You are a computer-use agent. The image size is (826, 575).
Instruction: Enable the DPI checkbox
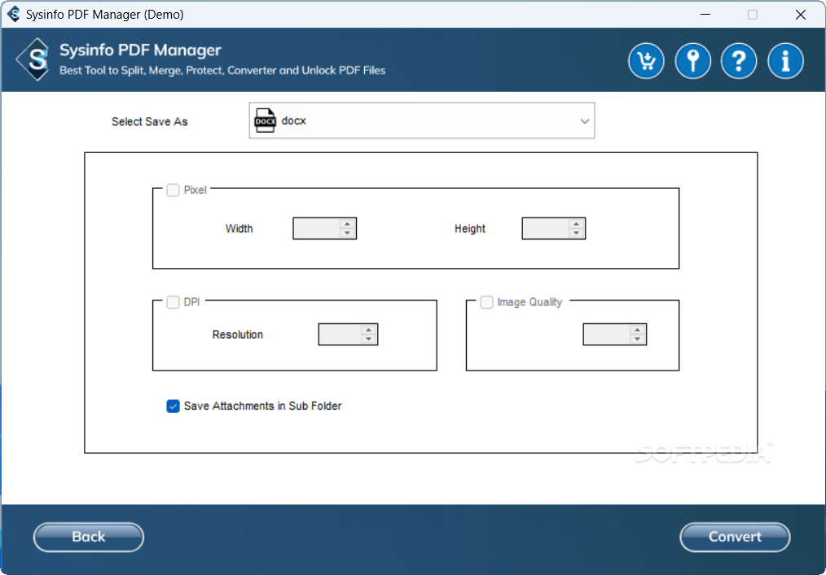tap(173, 302)
